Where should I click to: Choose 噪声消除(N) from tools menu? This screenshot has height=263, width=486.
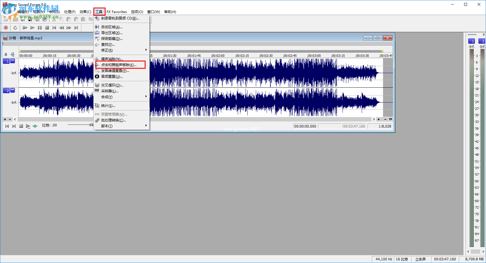(x=122, y=59)
